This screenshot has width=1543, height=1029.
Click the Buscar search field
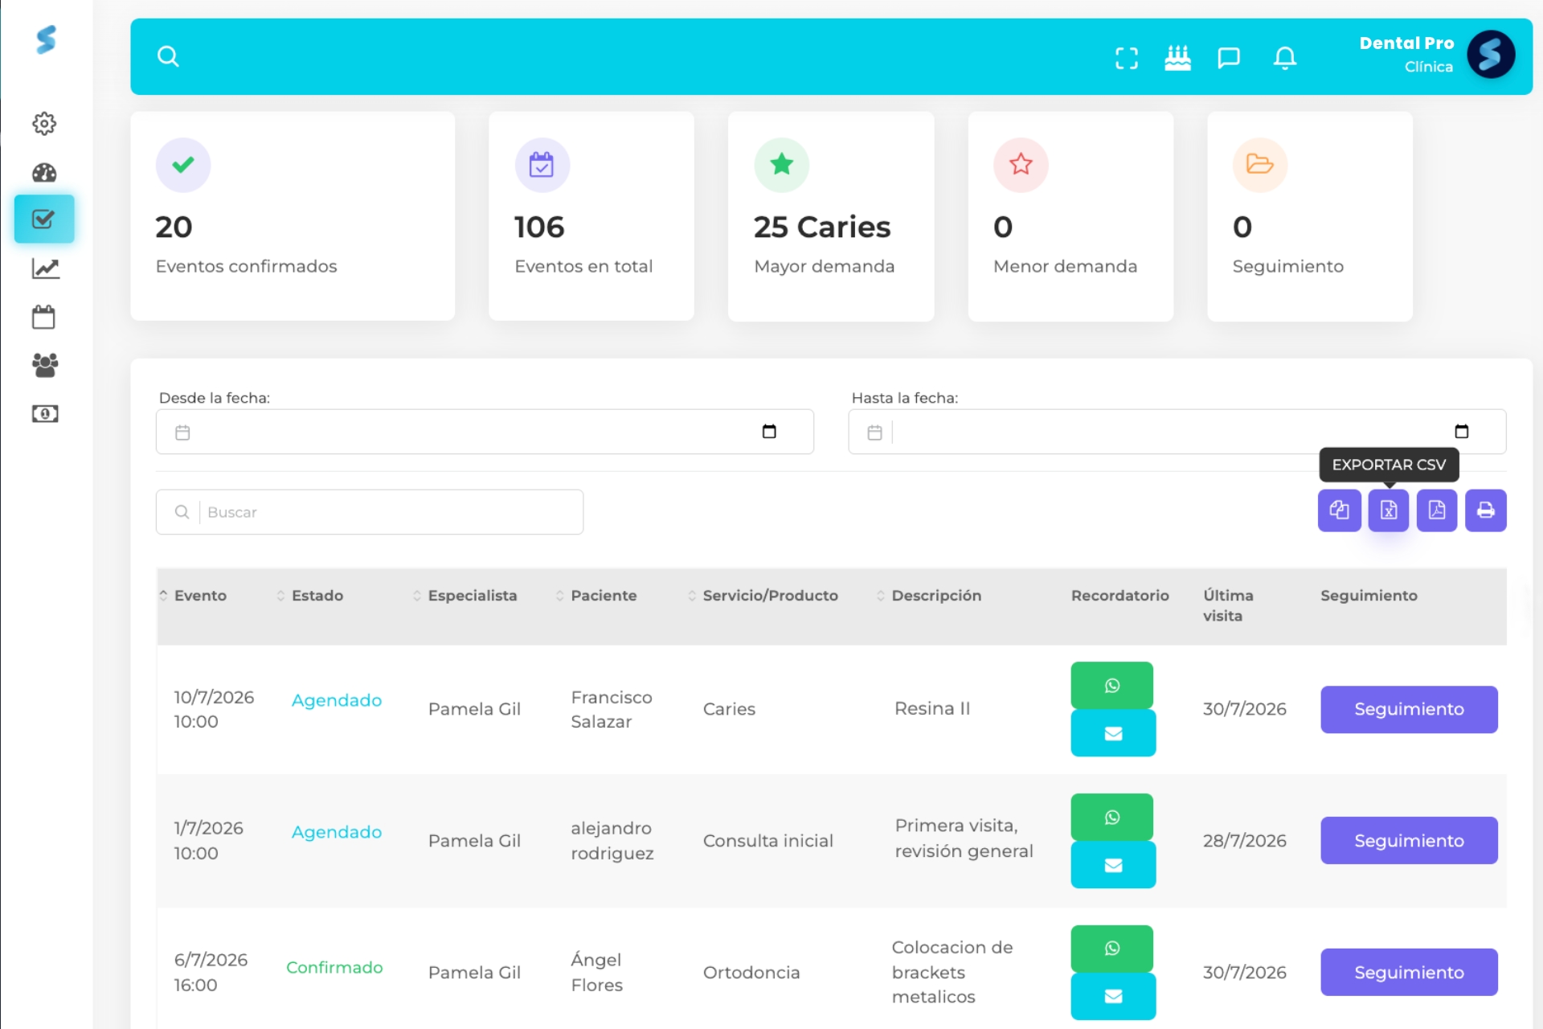tap(370, 512)
